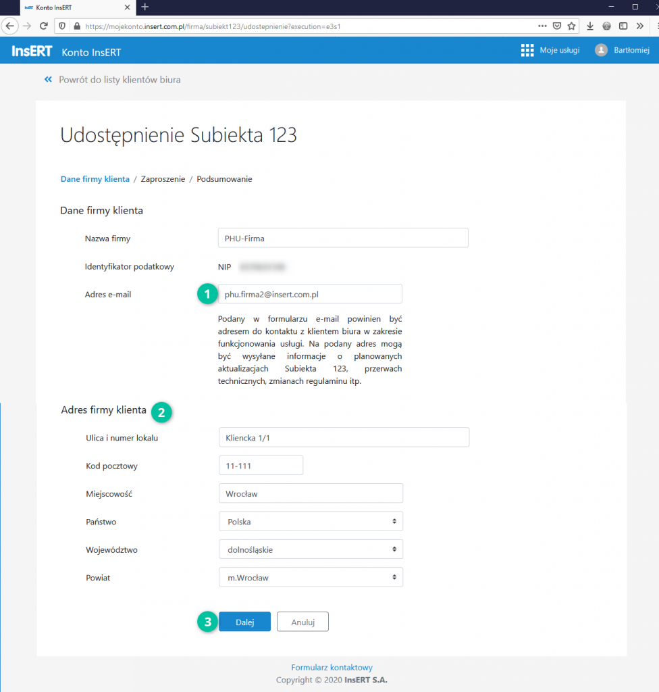This screenshot has height=692, width=659.
Task: Click the Anuluj button
Action: [302, 622]
